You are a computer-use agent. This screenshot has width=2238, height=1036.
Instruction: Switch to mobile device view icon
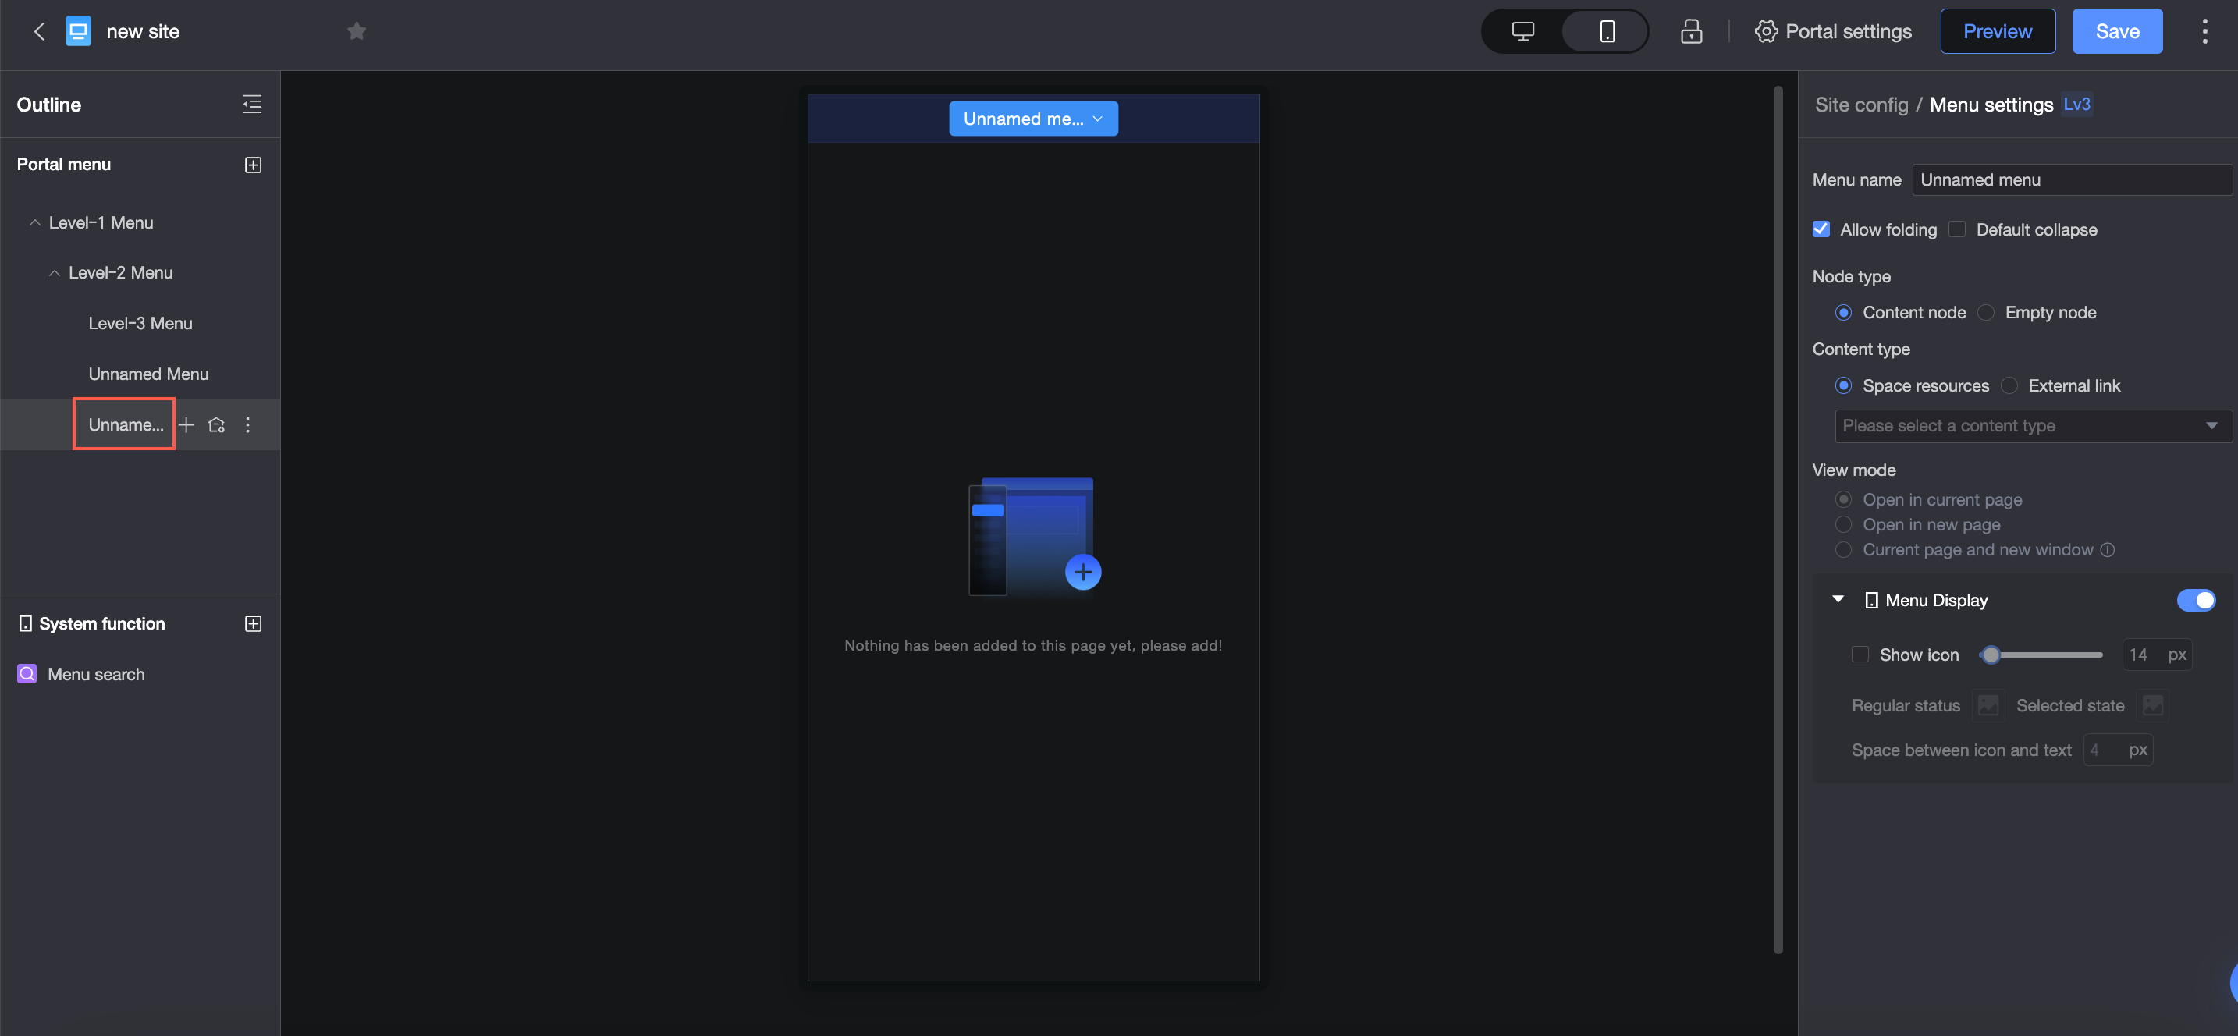(x=1607, y=31)
